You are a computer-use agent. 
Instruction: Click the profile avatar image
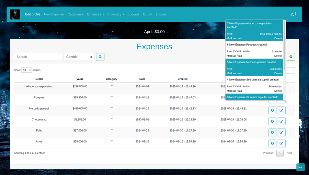15,14
